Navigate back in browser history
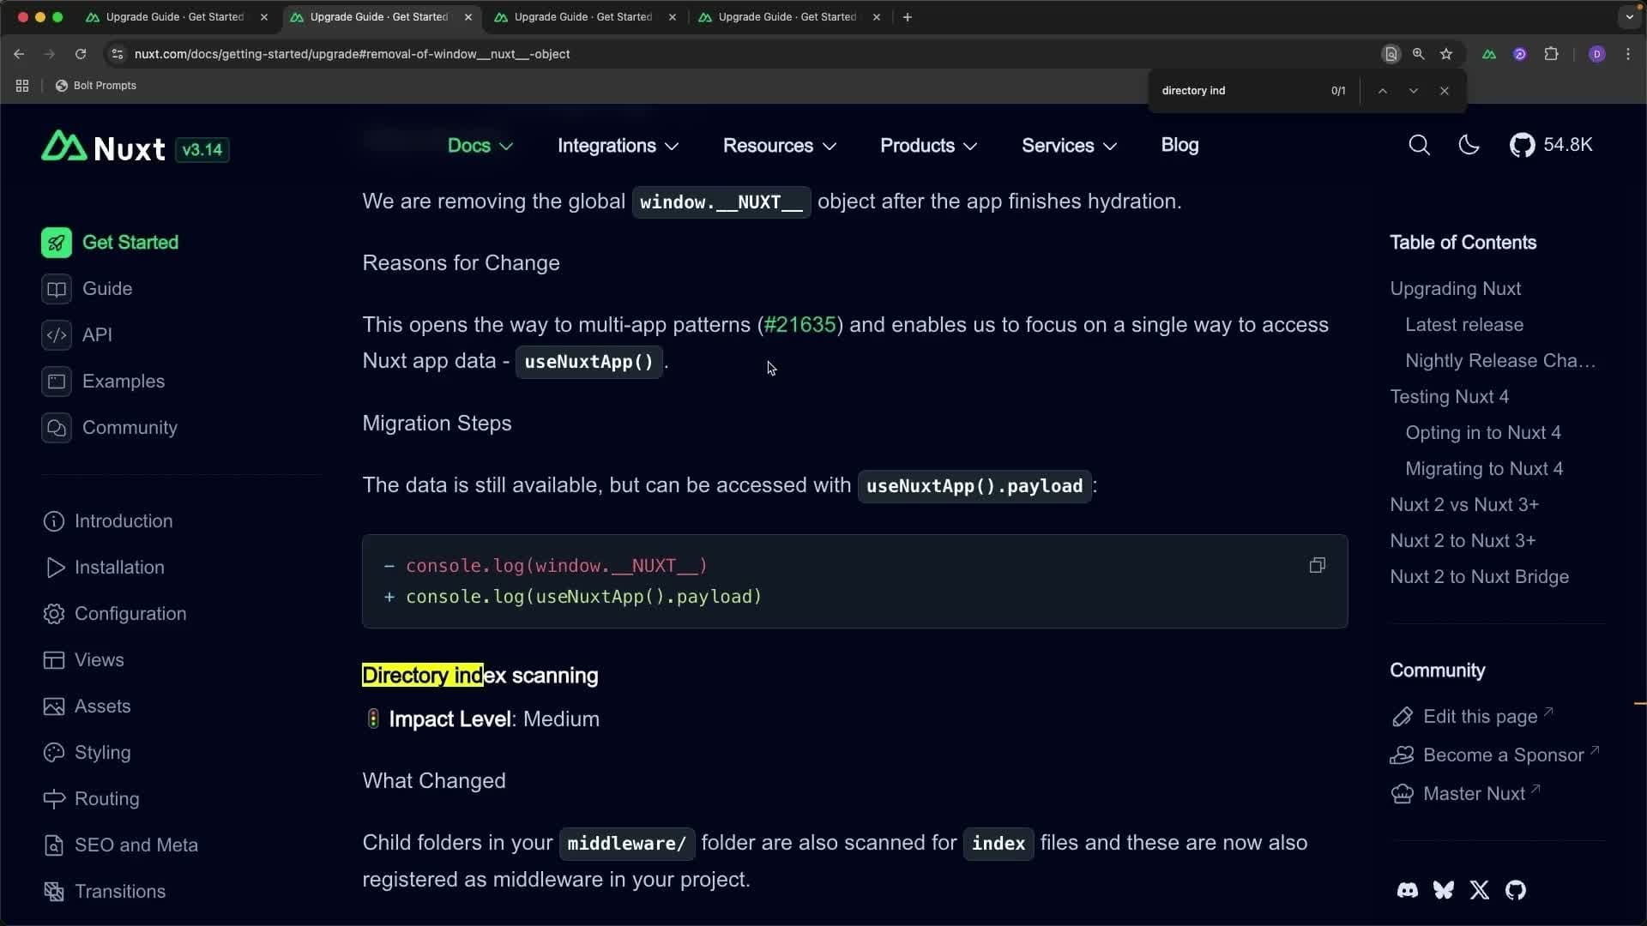1647x926 pixels. (19, 54)
